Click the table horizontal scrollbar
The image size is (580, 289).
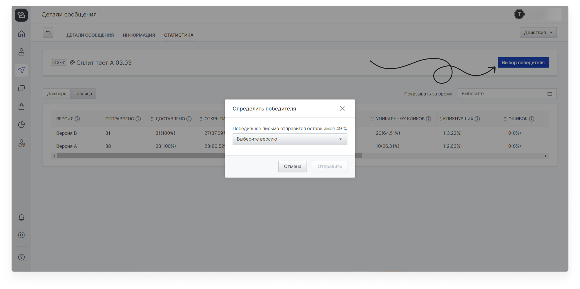209,156
